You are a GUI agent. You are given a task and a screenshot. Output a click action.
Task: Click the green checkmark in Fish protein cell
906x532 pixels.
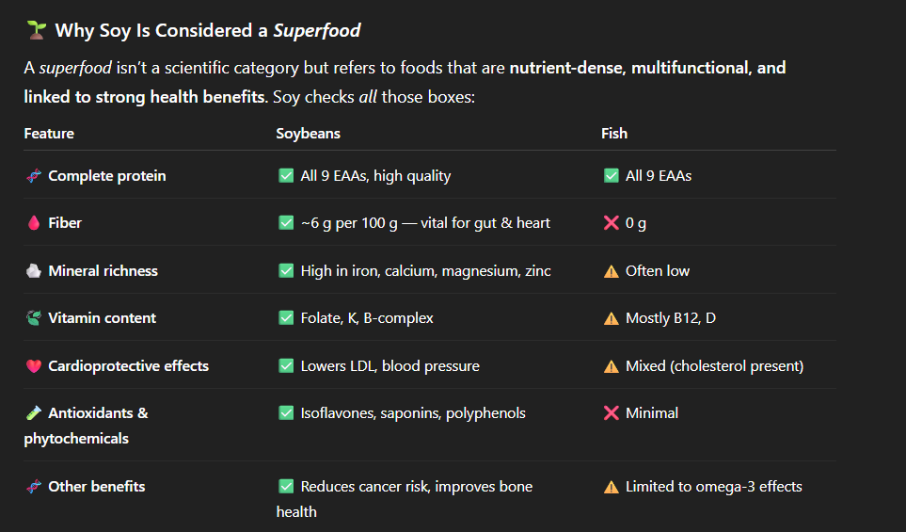(611, 176)
